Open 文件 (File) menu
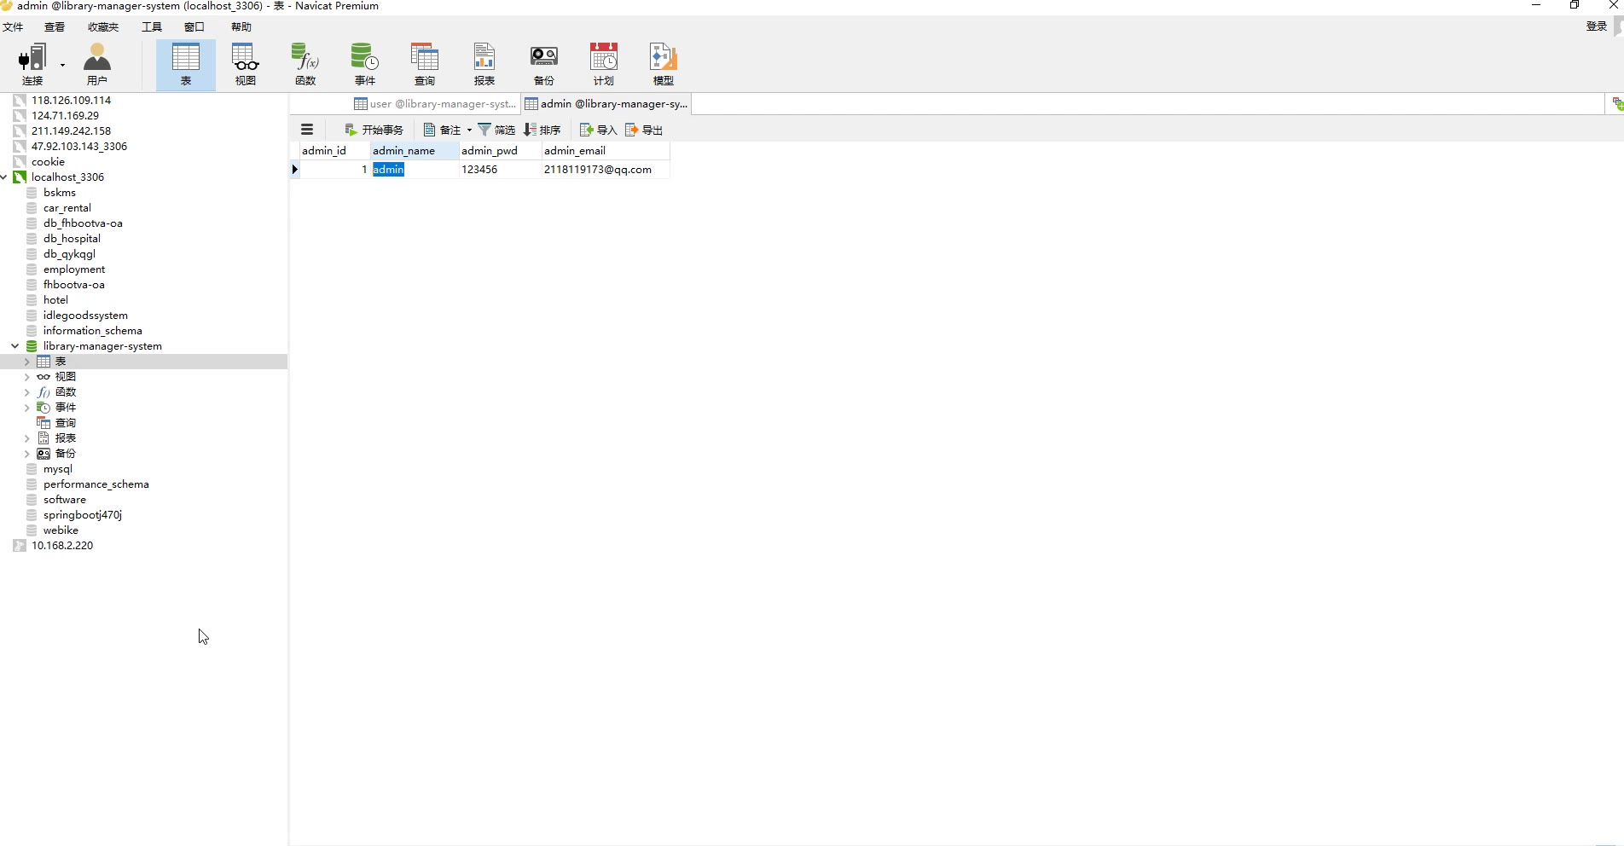 point(13,27)
